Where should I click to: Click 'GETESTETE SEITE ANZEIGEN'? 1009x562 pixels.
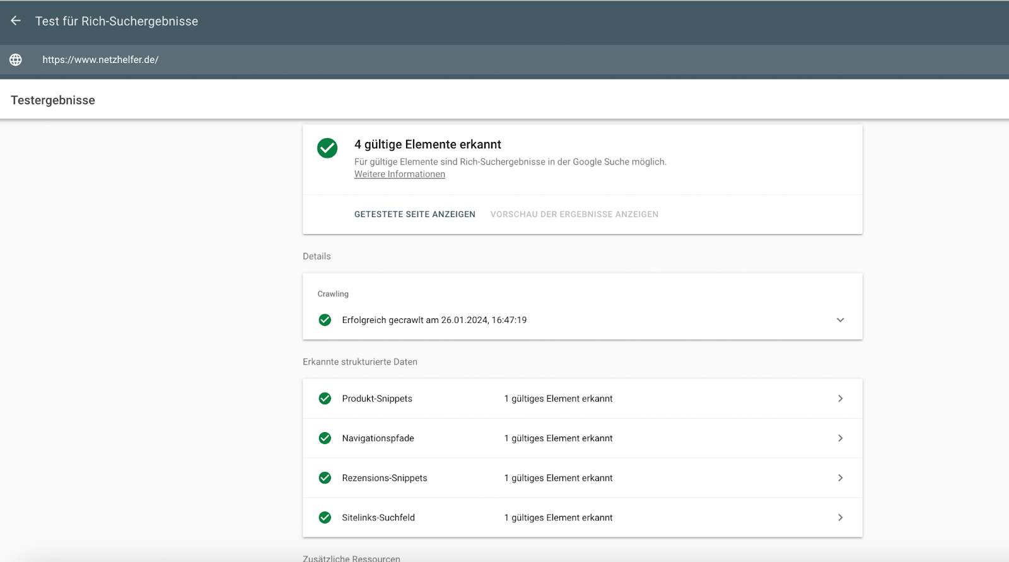point(415,214)
